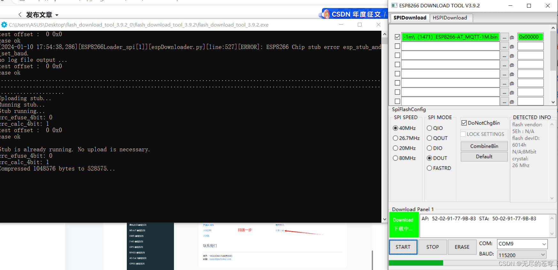The width and height of the screenshot is (558, 270).
Task: Uncheck the ESP8266-AT_MQTT-1M.bin file row checkbox
Action: point(397,37)
